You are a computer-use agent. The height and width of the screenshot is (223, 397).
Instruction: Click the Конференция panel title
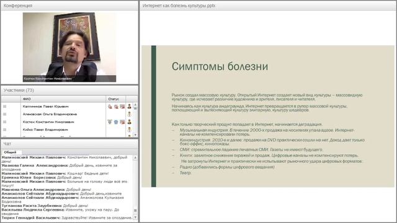point(18,6)
